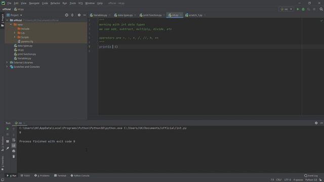Toggle the Favorites tool window side tab
The height and width of the screenshot is (182, 324).
(2, 163)
